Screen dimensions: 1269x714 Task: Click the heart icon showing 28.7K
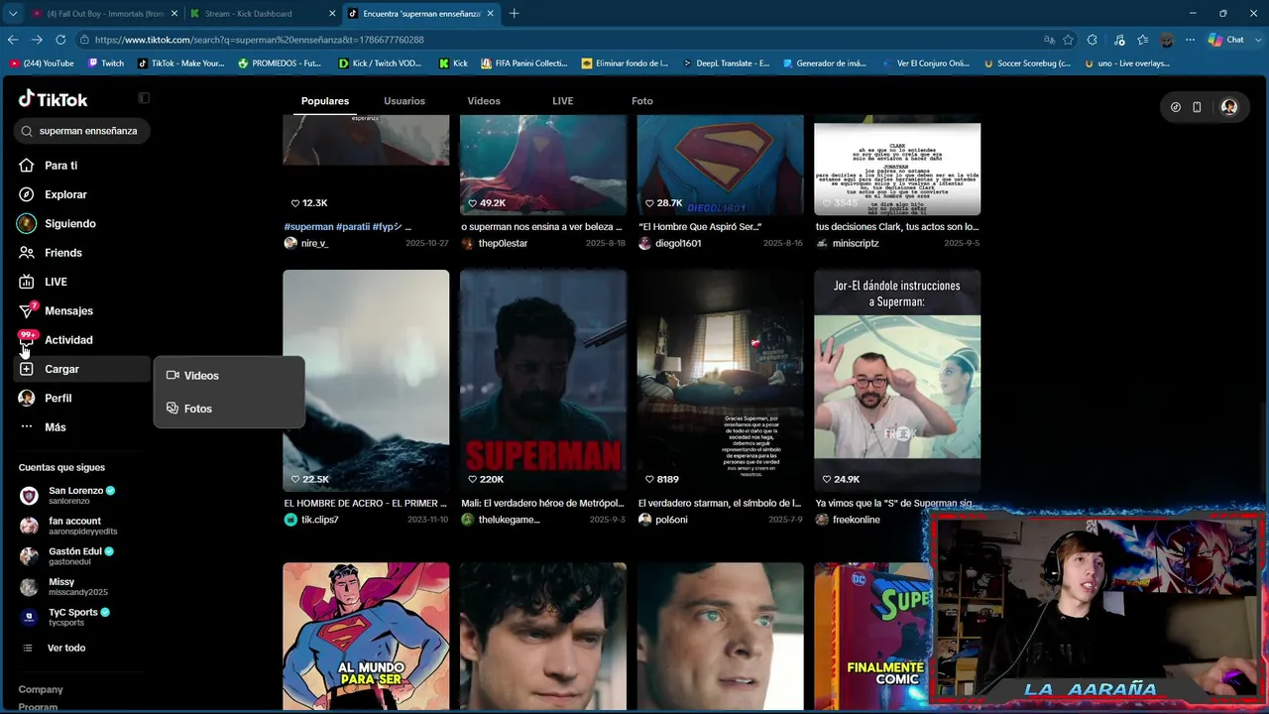tap(649, 202)
